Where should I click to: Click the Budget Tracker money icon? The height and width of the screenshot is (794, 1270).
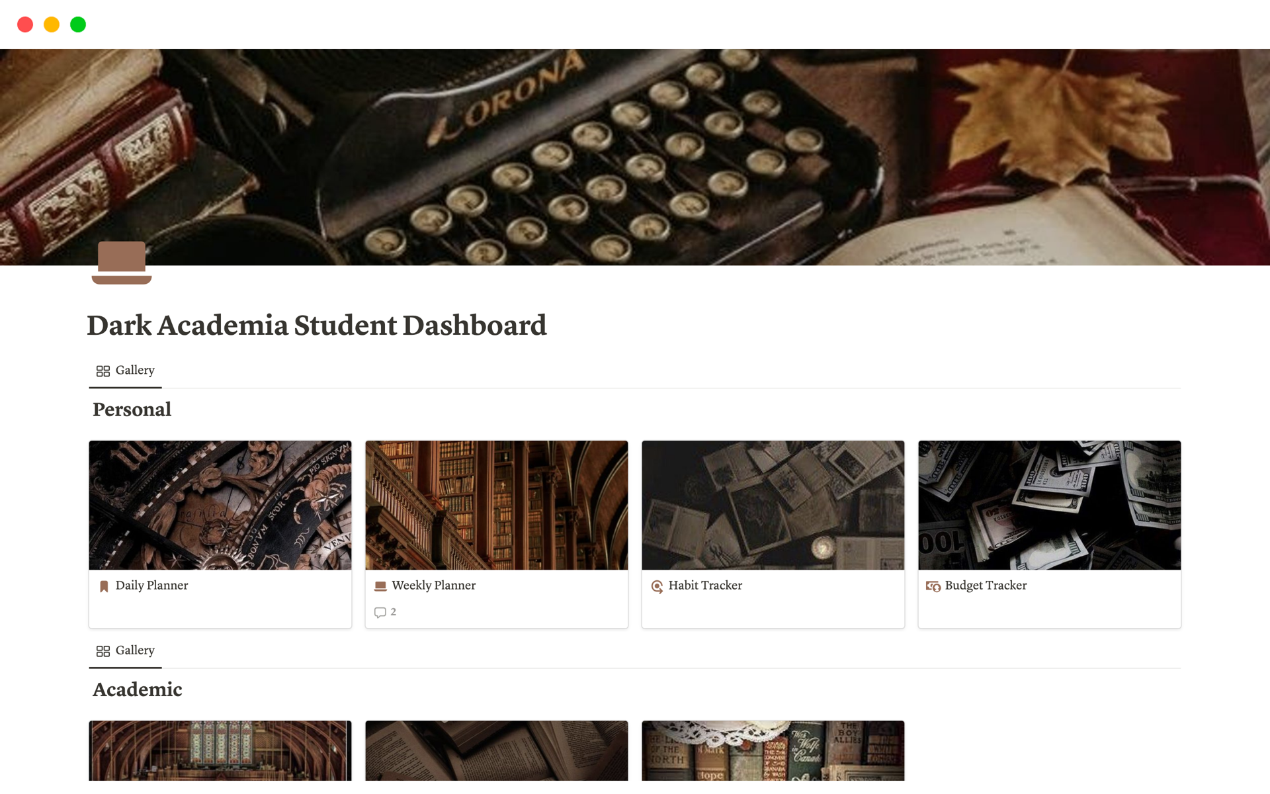pos(933,586)
